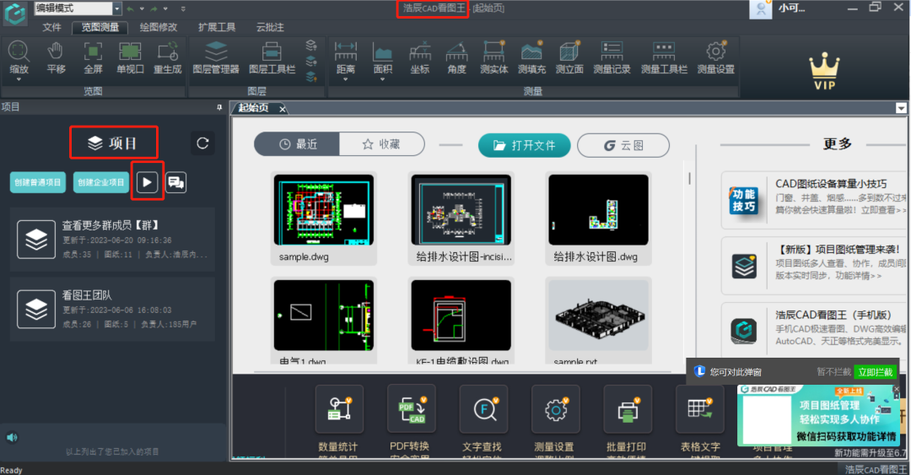This screenshot has width=911, height=475.
Task: Click the 测立面 measure elevation tool
Action: (x=569, y=57)
